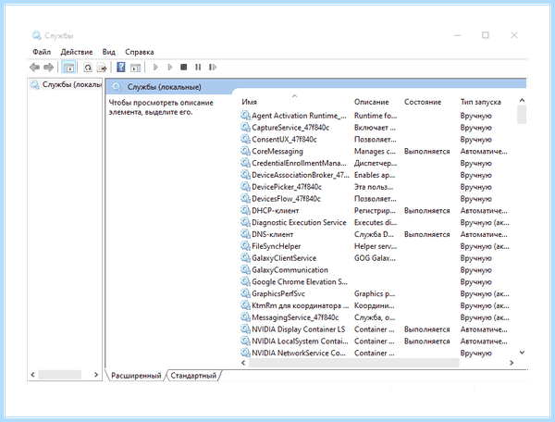Click the Services app icon in title bar
Viewport: 555px width, 422px height.
pos(36,35)
